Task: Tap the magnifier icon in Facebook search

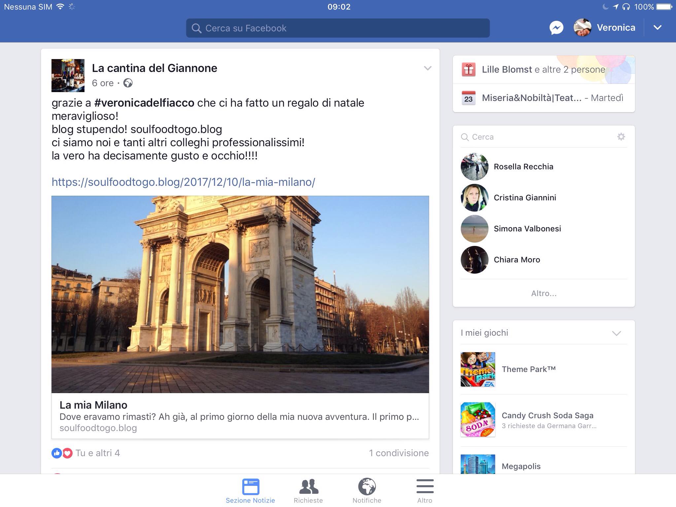Action: (196, 28)
